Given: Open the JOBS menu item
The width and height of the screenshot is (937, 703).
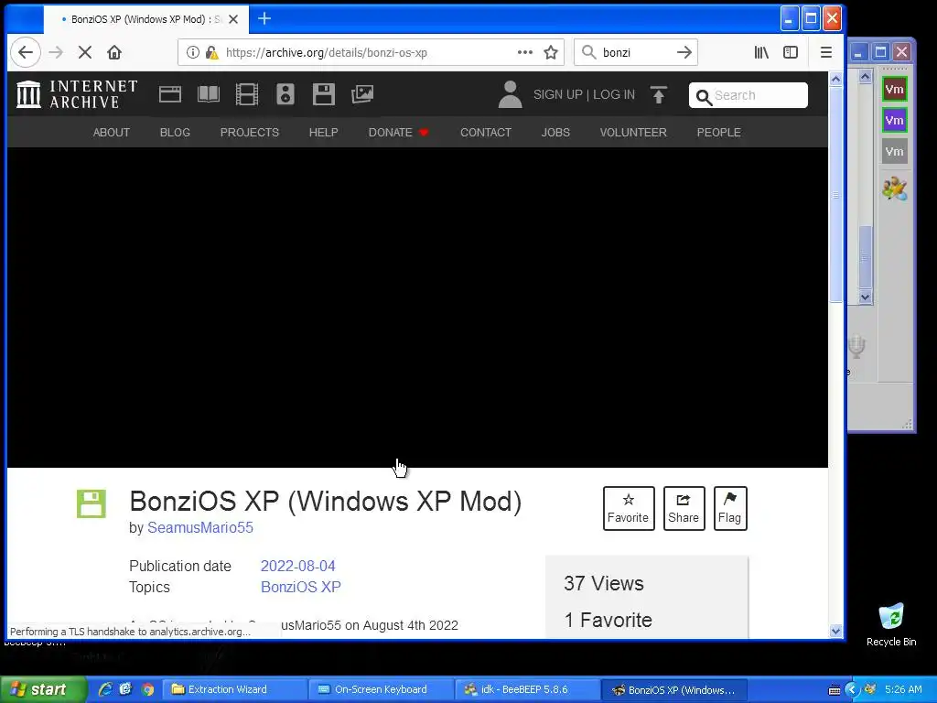Looking at the screenshot, I should [x=555, y=132].
